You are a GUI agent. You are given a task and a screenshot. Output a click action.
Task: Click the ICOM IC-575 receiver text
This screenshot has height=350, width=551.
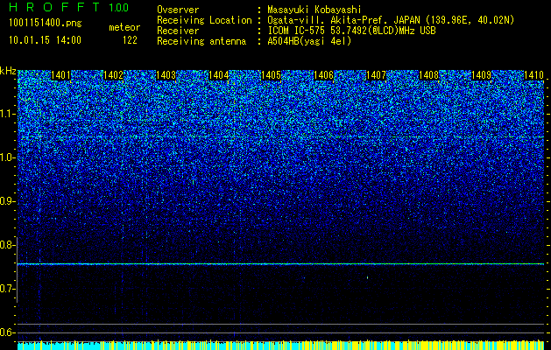(351, 31)
